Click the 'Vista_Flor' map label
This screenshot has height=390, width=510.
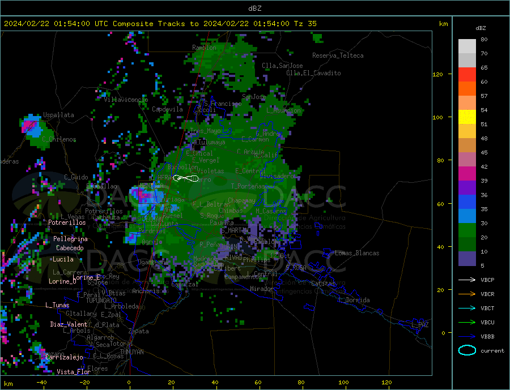pyautogui.click(x=74, y=372)
